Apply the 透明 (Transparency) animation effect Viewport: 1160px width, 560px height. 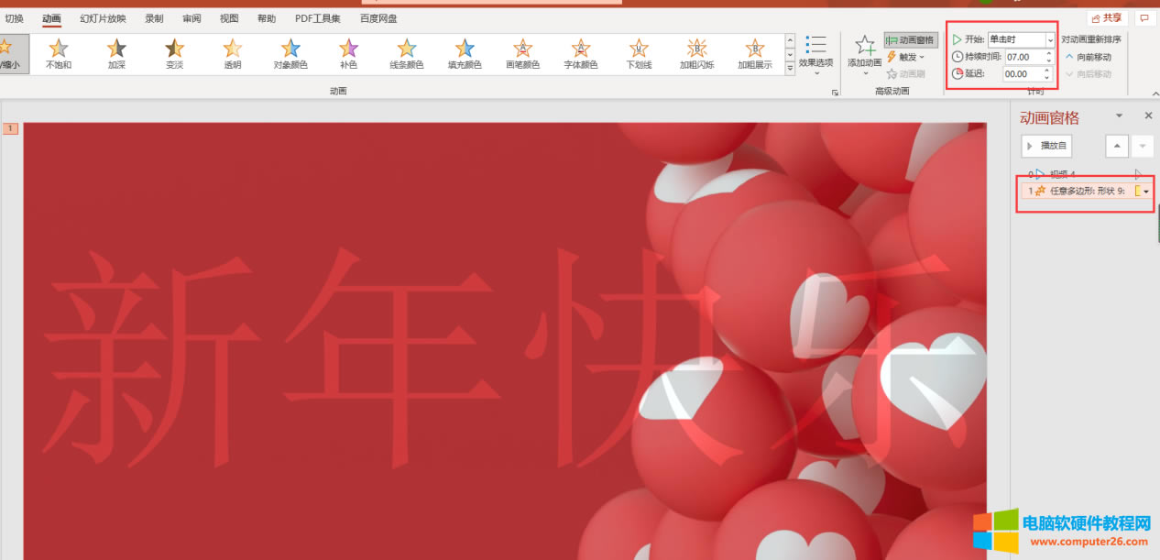coord(233,54)
